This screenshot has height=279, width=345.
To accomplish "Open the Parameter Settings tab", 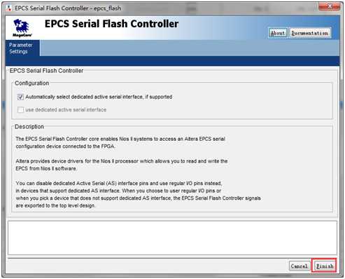I will [22, 48].
